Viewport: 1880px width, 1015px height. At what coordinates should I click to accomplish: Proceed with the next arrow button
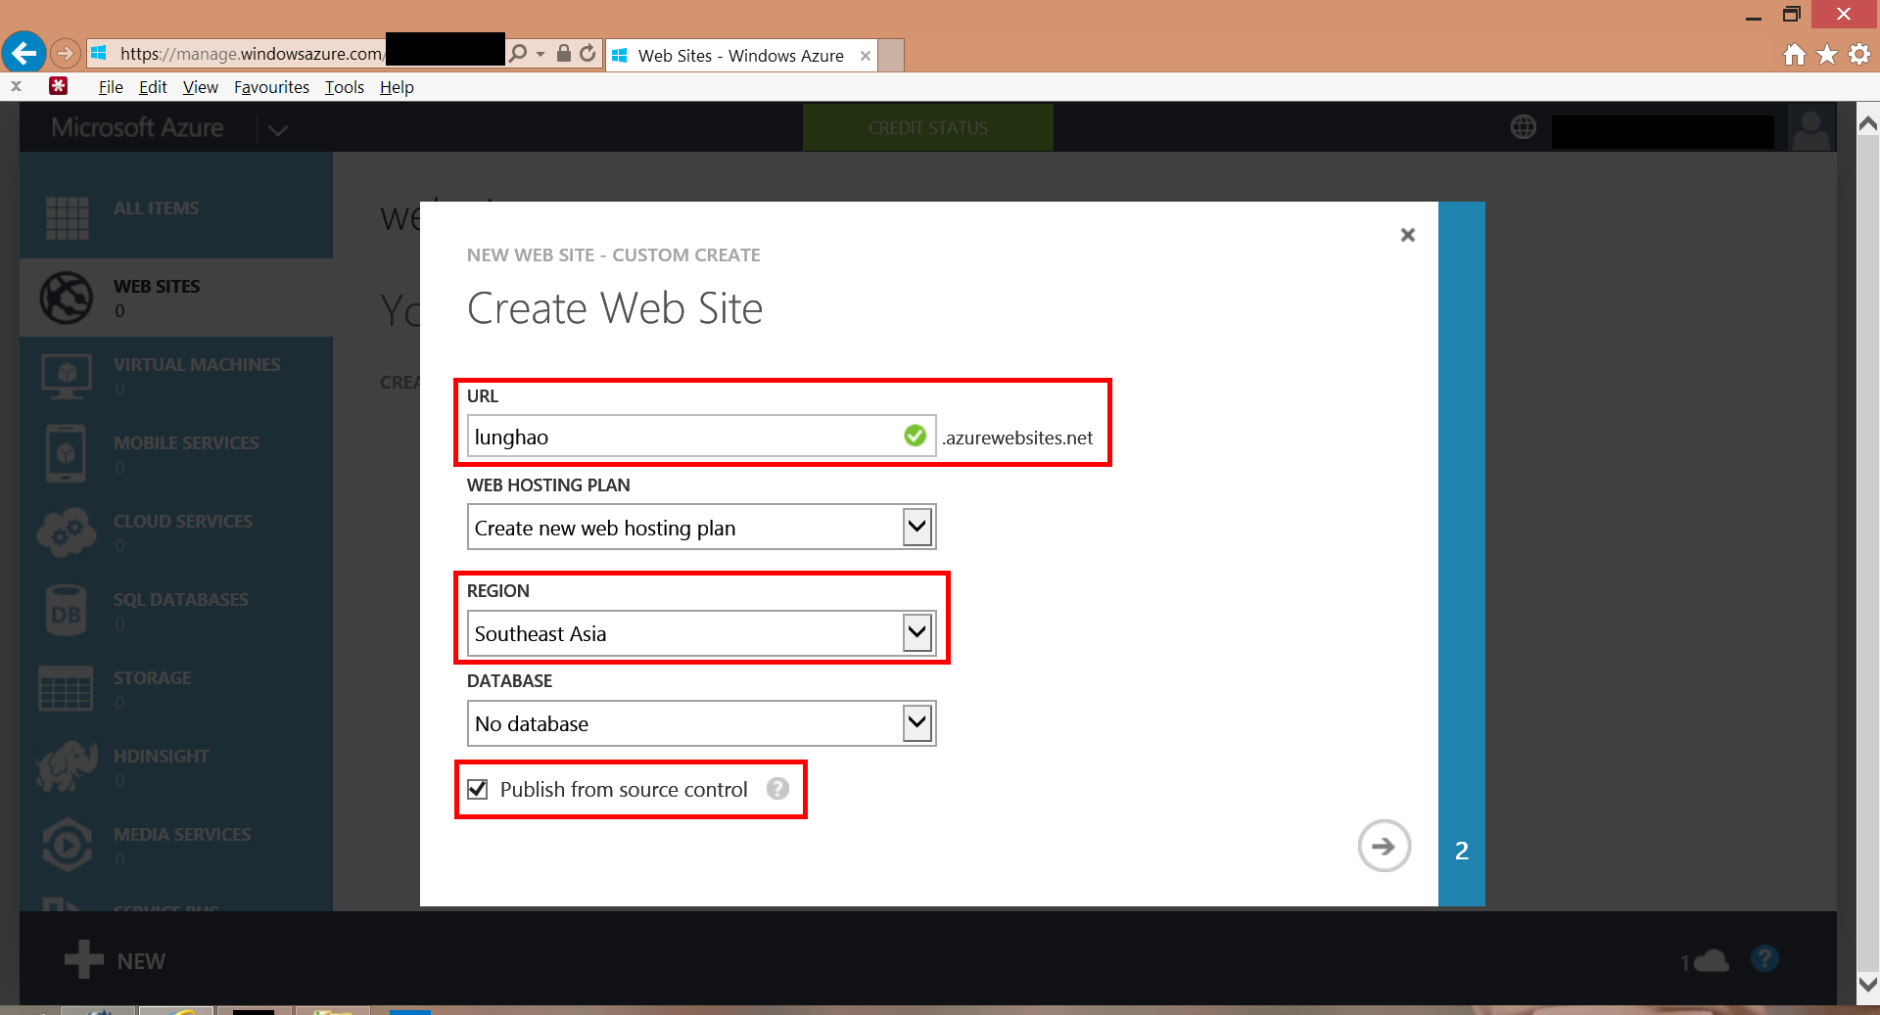click(1384, 846)
